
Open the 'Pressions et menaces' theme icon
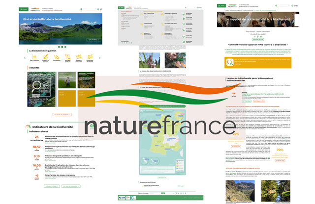click(x=45, y=58)
